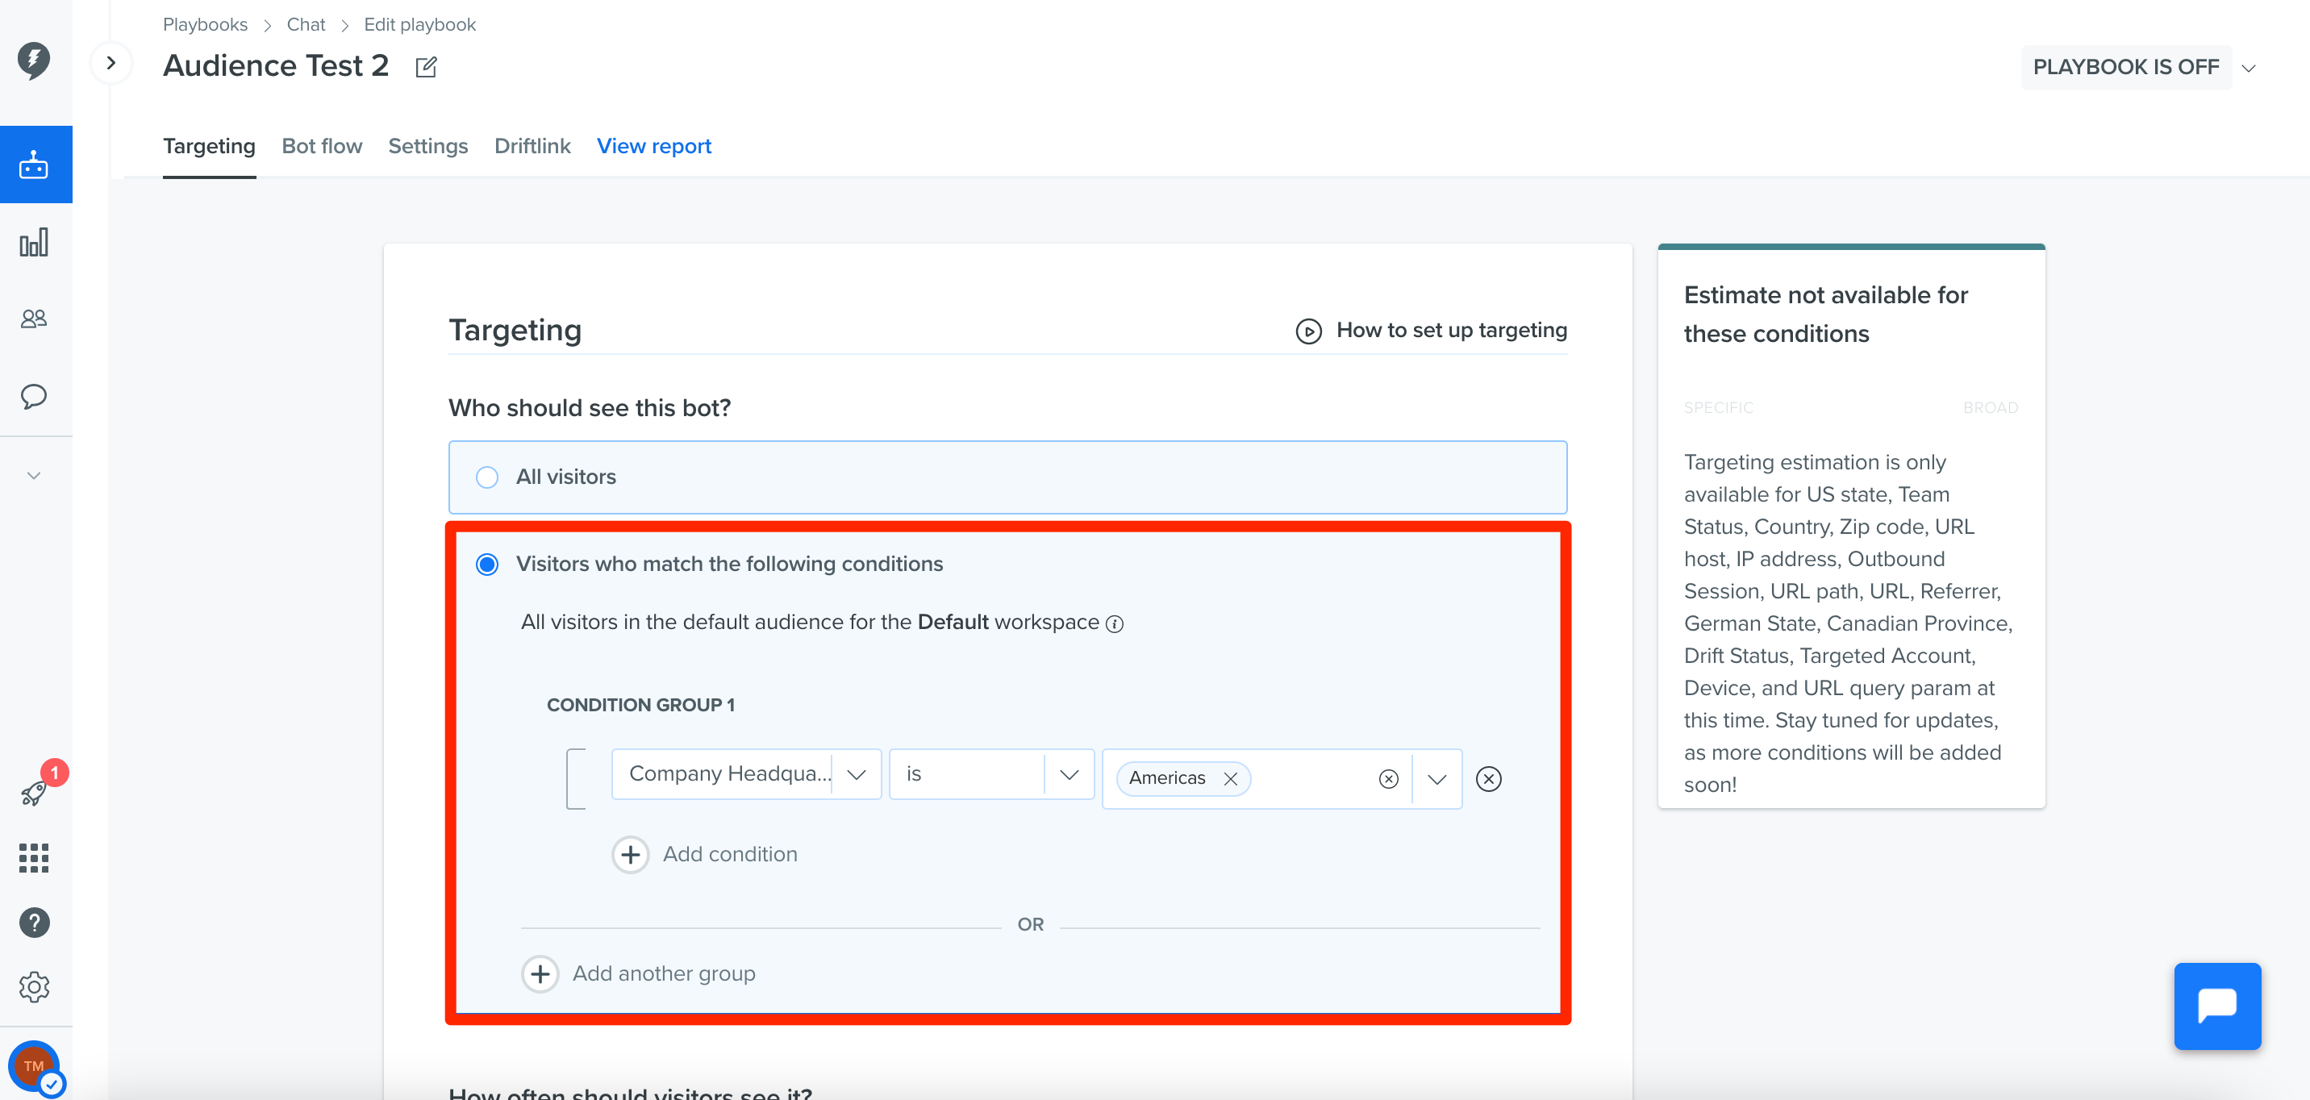
Task: Click the Add condition label
Action: click(730, 854)
